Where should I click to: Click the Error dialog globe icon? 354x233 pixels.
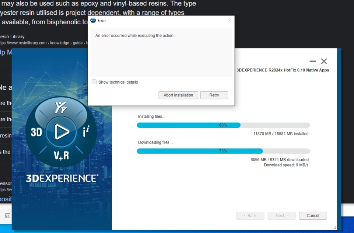(93, 21)
